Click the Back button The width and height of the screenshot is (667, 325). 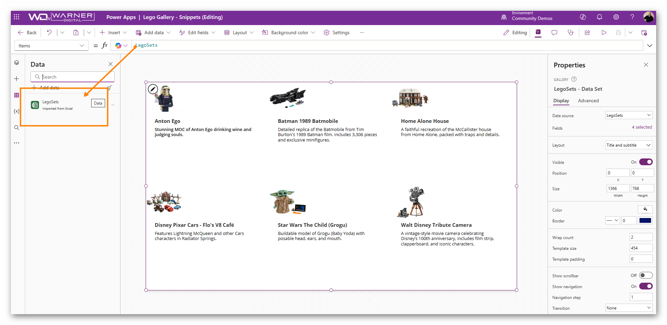tap(27, 32)
